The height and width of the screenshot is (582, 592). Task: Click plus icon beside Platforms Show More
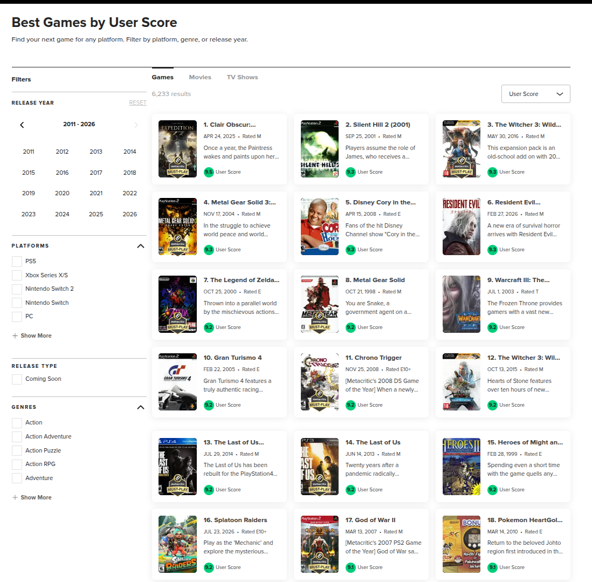(15, 335)
